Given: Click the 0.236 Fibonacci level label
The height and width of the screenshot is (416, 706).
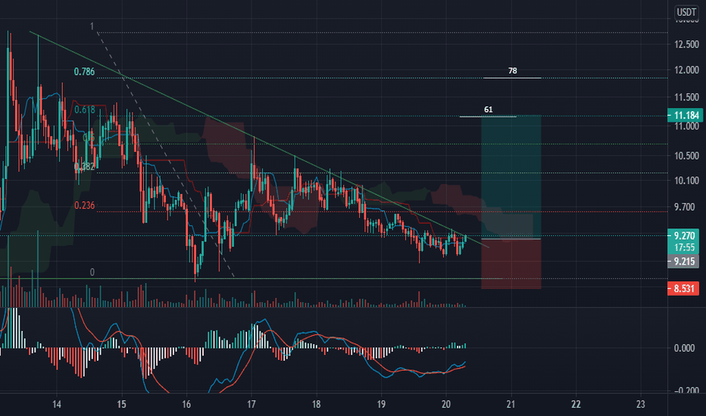Looking at the screenshot, I should point(85,206).
